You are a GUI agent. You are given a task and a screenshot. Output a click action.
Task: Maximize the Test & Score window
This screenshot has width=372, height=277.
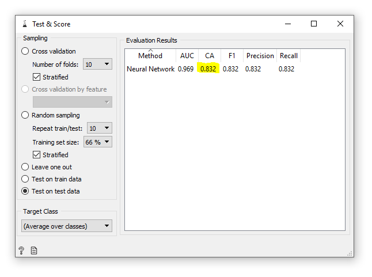[314, 24]
